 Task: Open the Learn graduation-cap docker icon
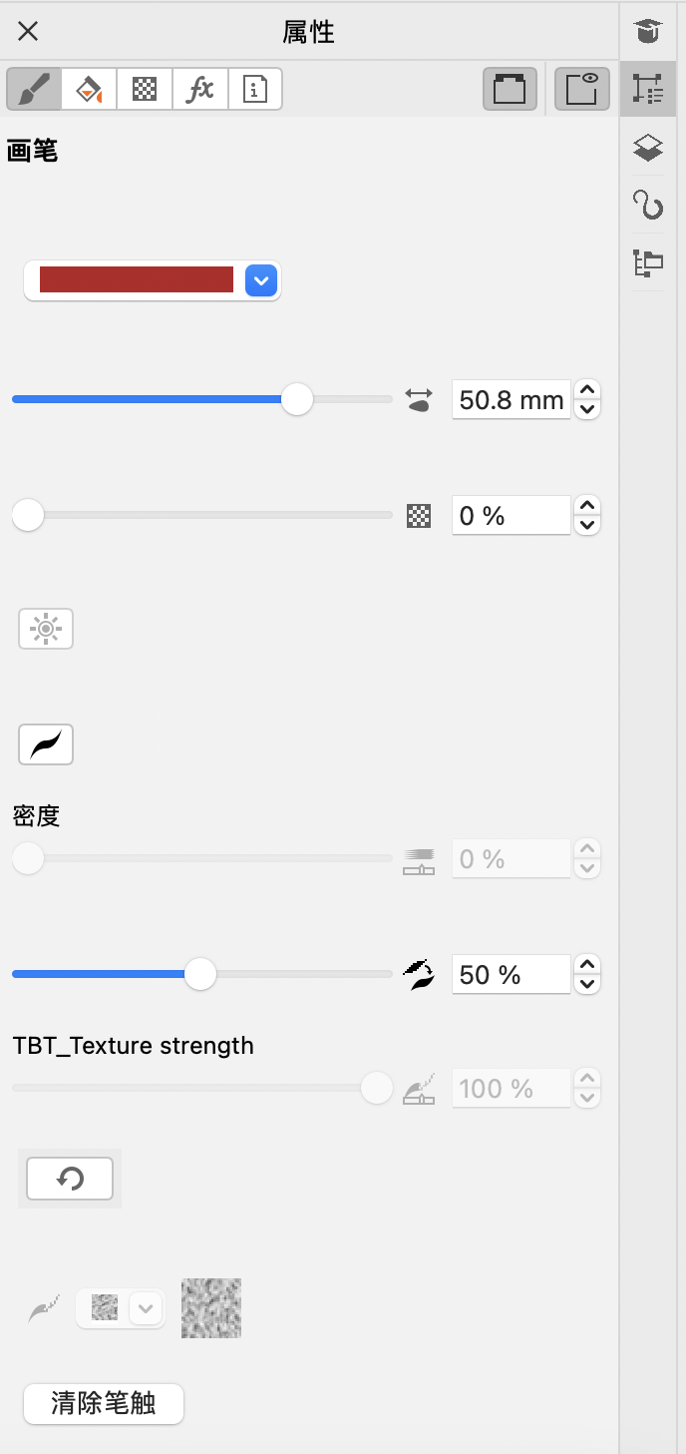pos(648,31)
